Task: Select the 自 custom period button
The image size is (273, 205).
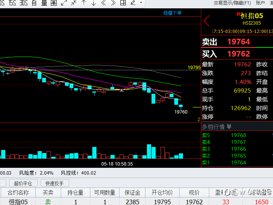Action: [x=34, y=3]
